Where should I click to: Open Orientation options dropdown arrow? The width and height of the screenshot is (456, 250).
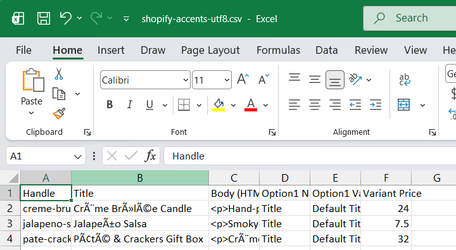click(369, 80)
